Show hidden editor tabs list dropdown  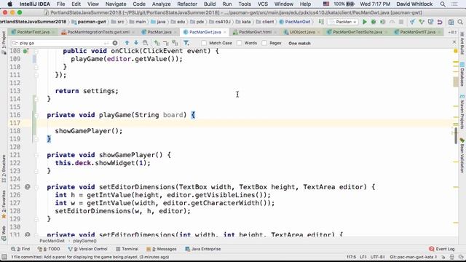click(x=451, y=32)
